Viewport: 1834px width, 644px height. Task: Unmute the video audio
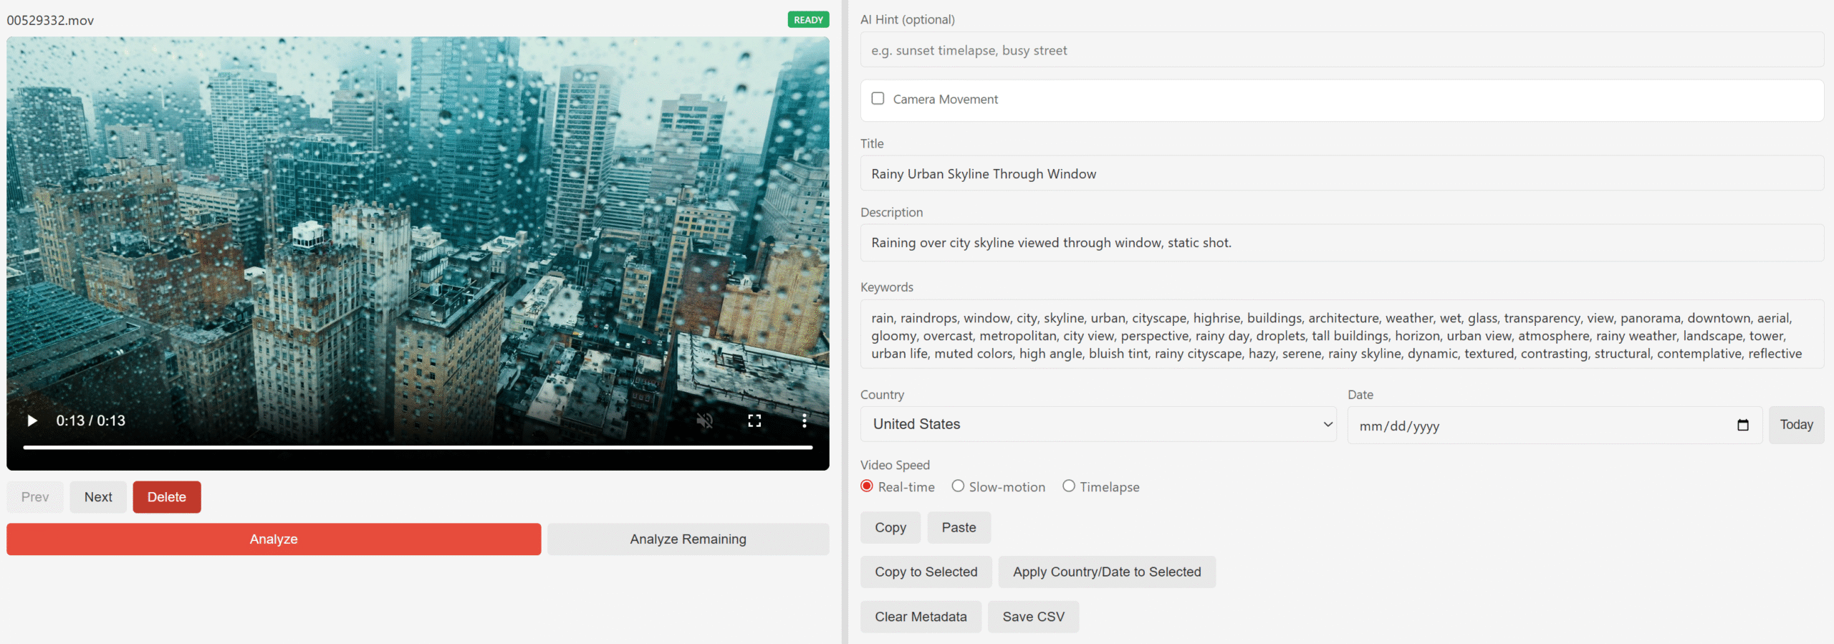(x=704, y=420)
